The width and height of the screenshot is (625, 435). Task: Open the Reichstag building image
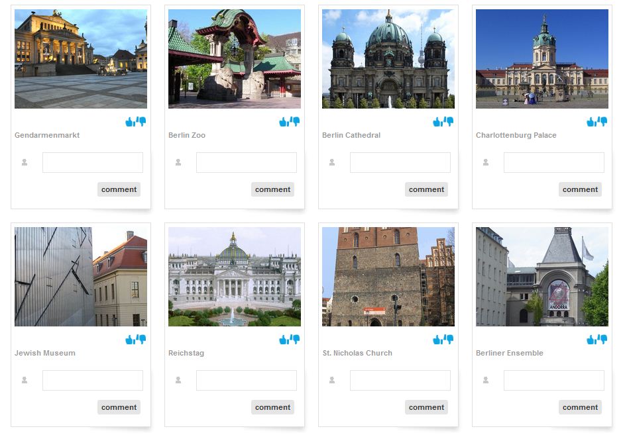235,277
